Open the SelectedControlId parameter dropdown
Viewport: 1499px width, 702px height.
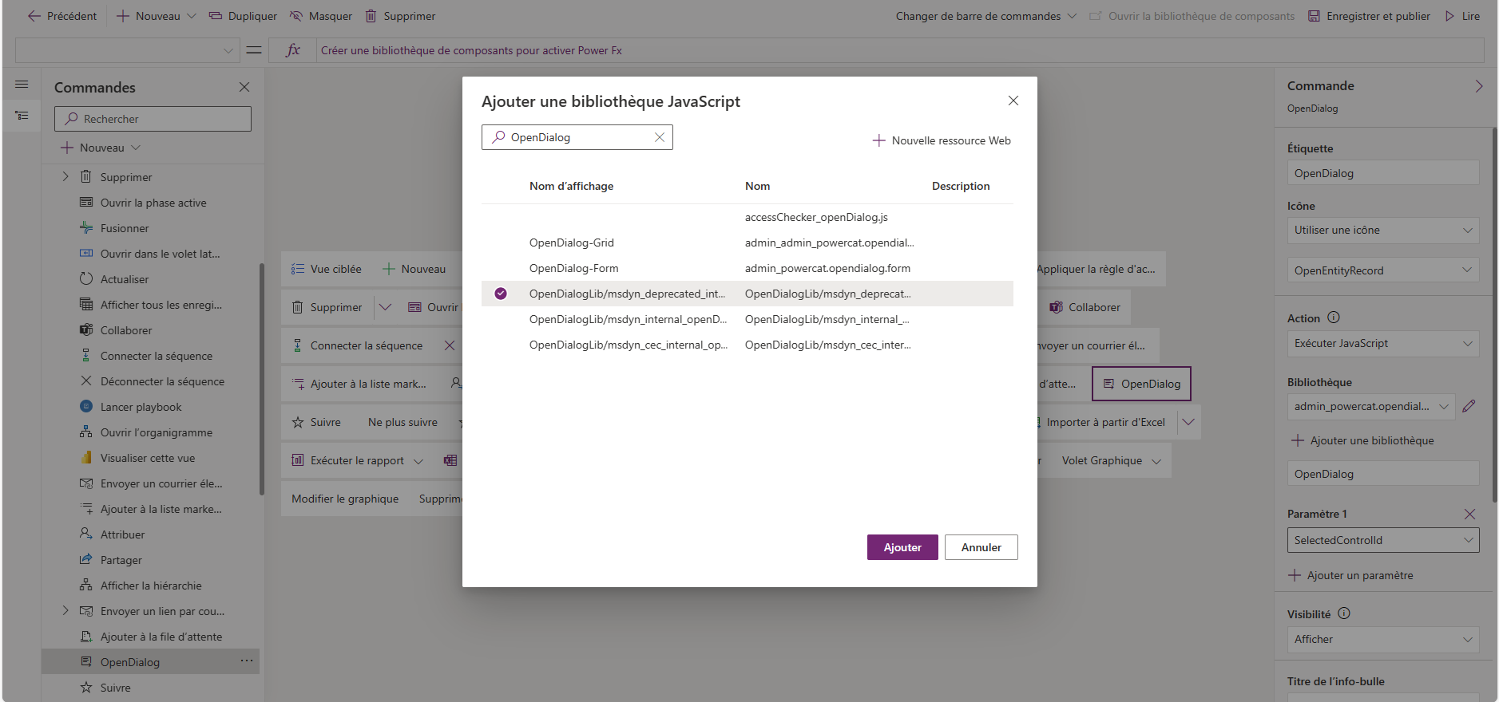click(x=1383, y=540)
